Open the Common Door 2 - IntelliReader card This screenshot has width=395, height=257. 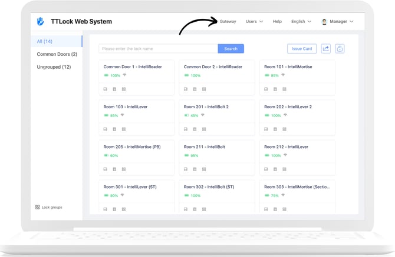tap(216, 78)
